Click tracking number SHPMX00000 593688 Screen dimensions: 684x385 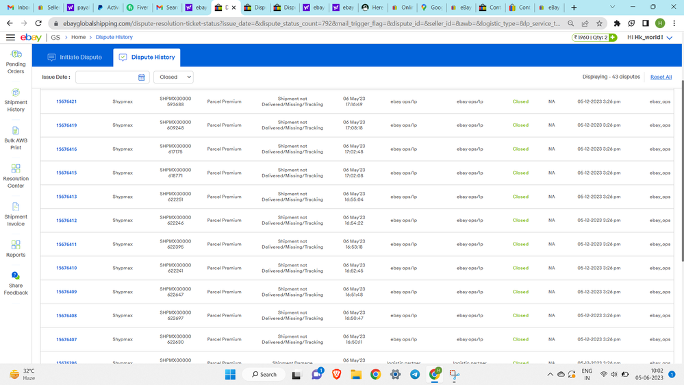(x=175, y=101)
